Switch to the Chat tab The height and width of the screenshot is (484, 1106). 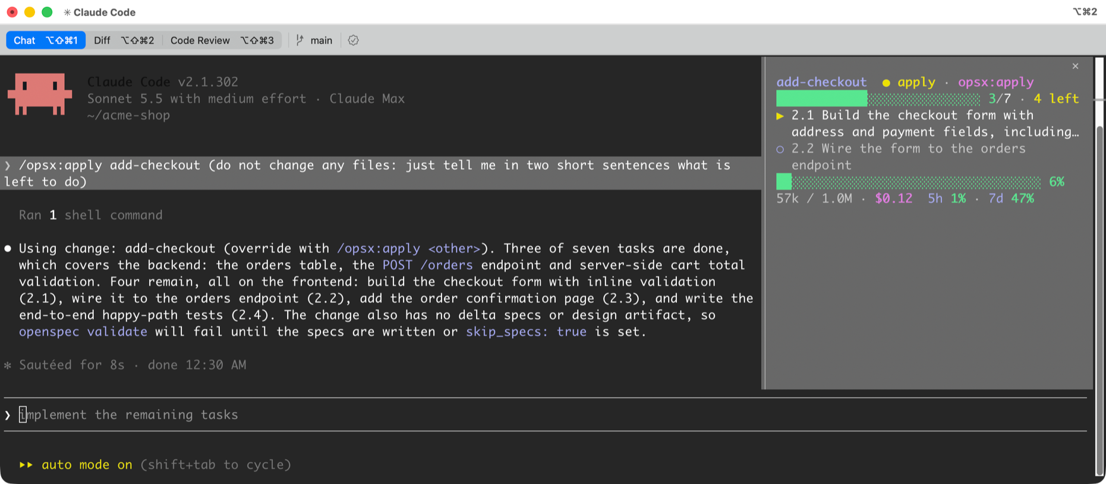pos(46,40)
